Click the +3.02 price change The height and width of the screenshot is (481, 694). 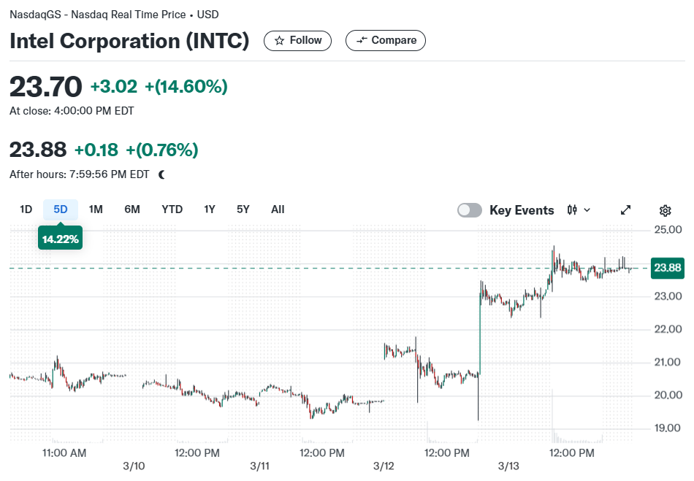[x=114, y=87]
